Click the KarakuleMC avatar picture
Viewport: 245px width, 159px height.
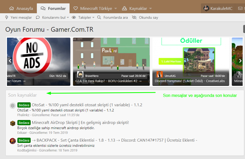[x=206, y=8]
